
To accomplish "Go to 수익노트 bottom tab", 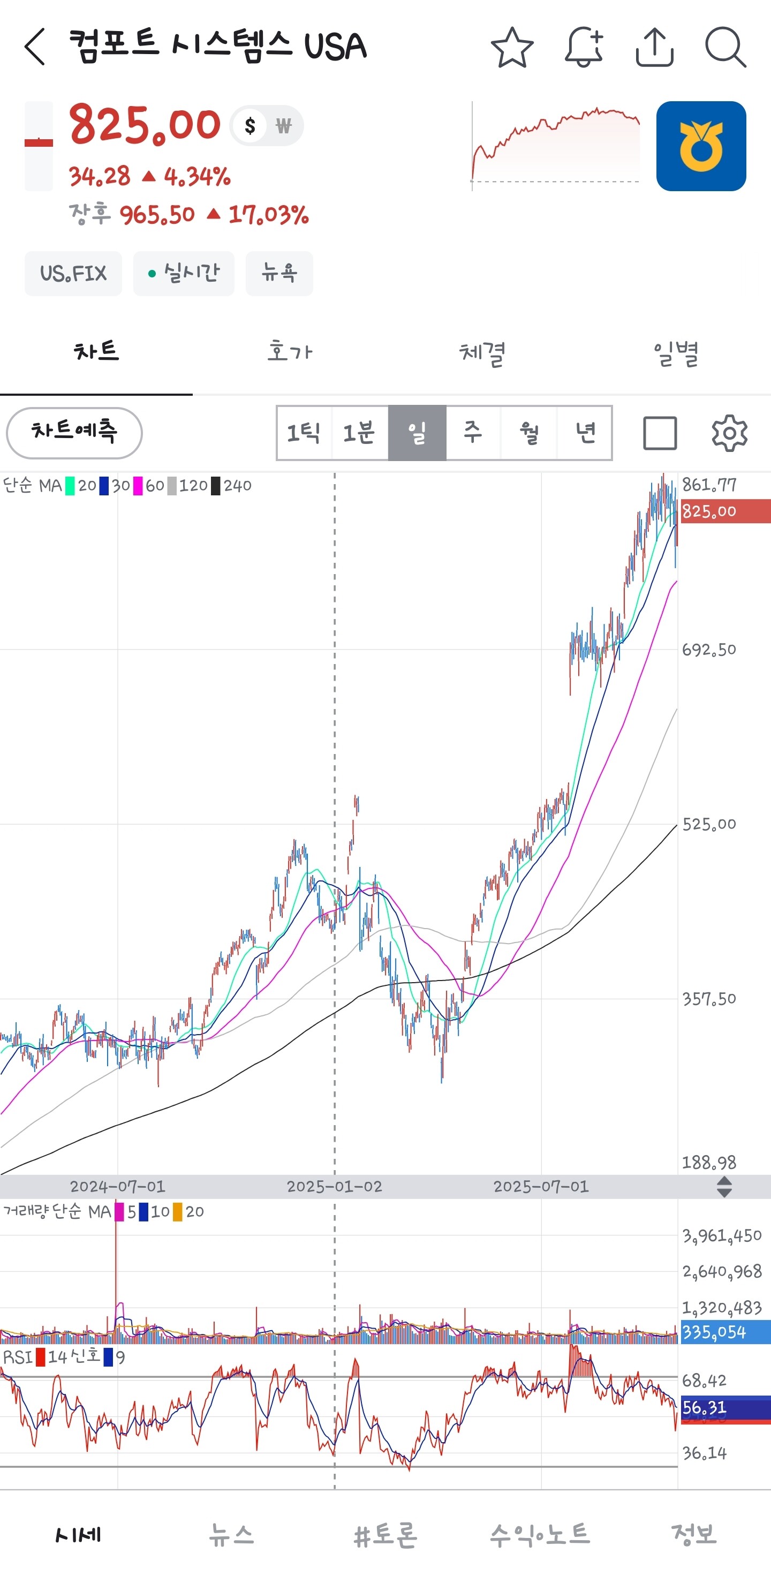I will click(540, 1535).
